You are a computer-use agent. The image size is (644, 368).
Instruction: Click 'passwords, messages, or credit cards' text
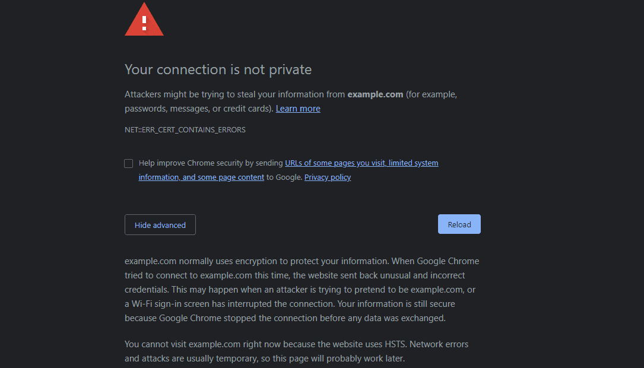[198, 109]
